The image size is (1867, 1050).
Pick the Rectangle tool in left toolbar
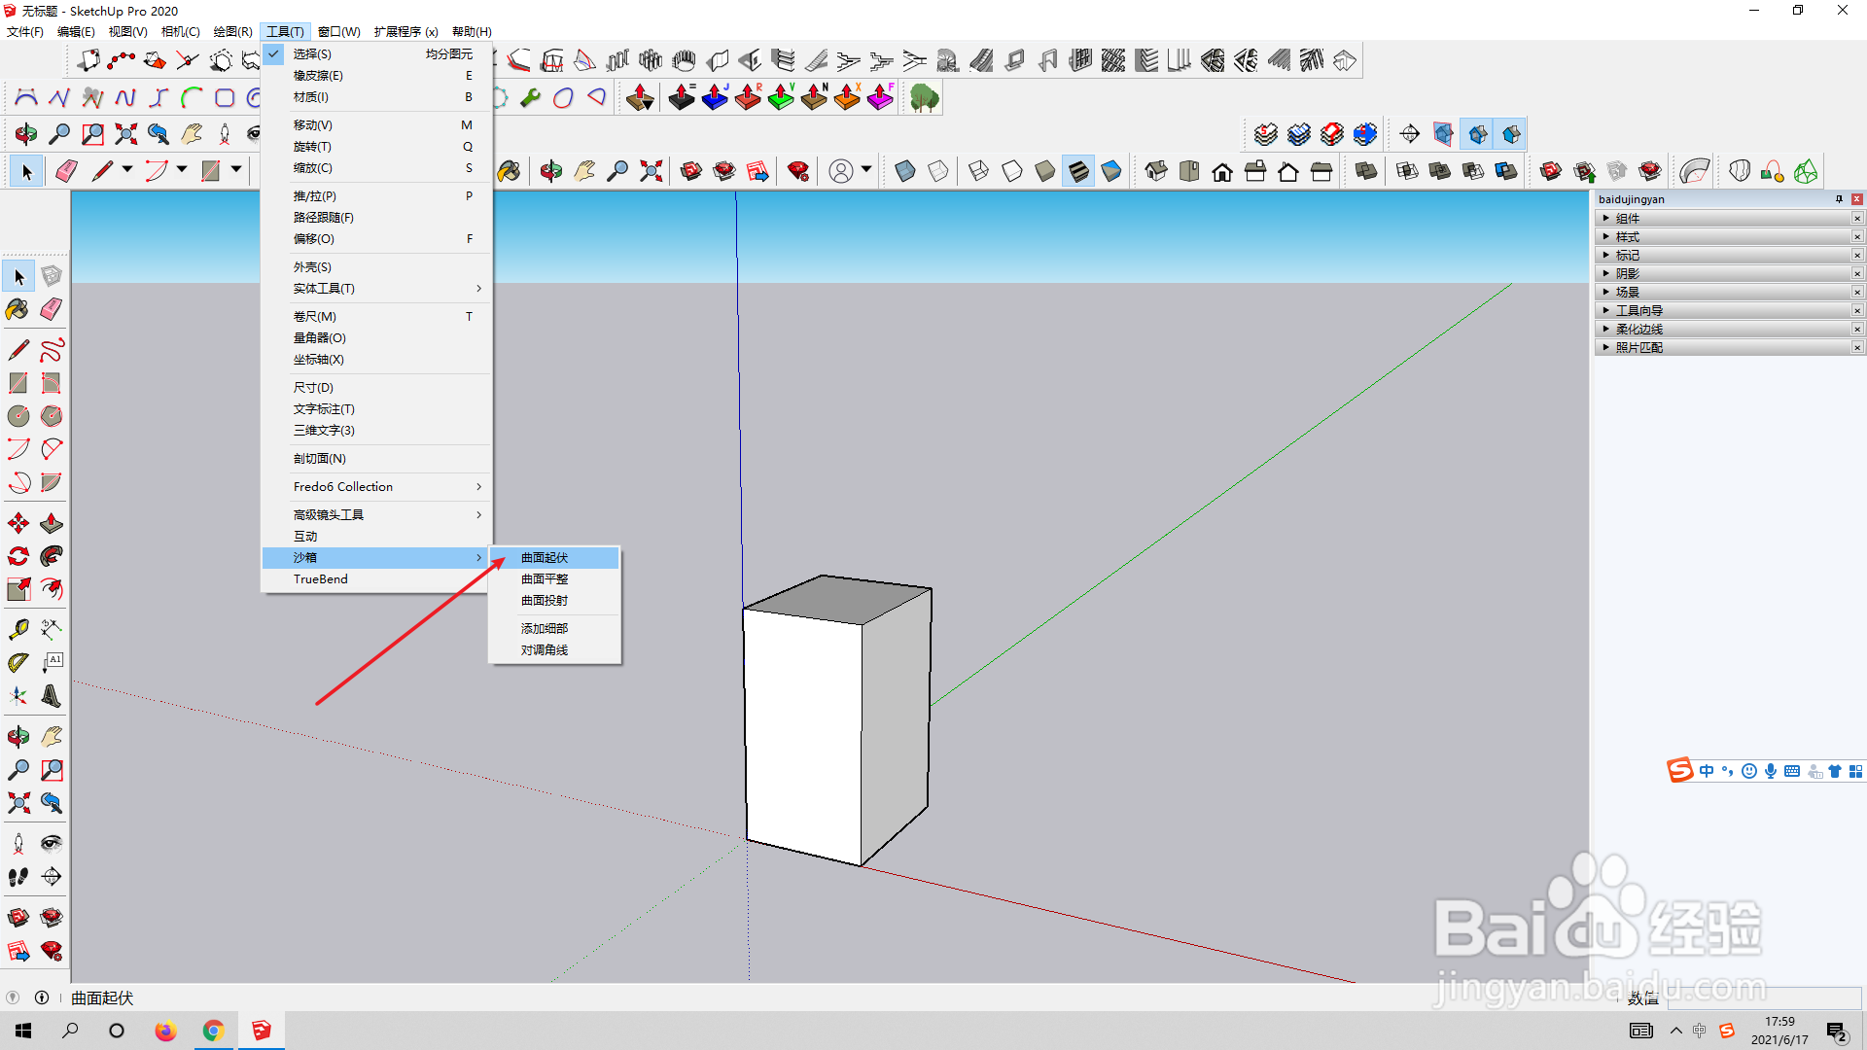coord(18,383)
